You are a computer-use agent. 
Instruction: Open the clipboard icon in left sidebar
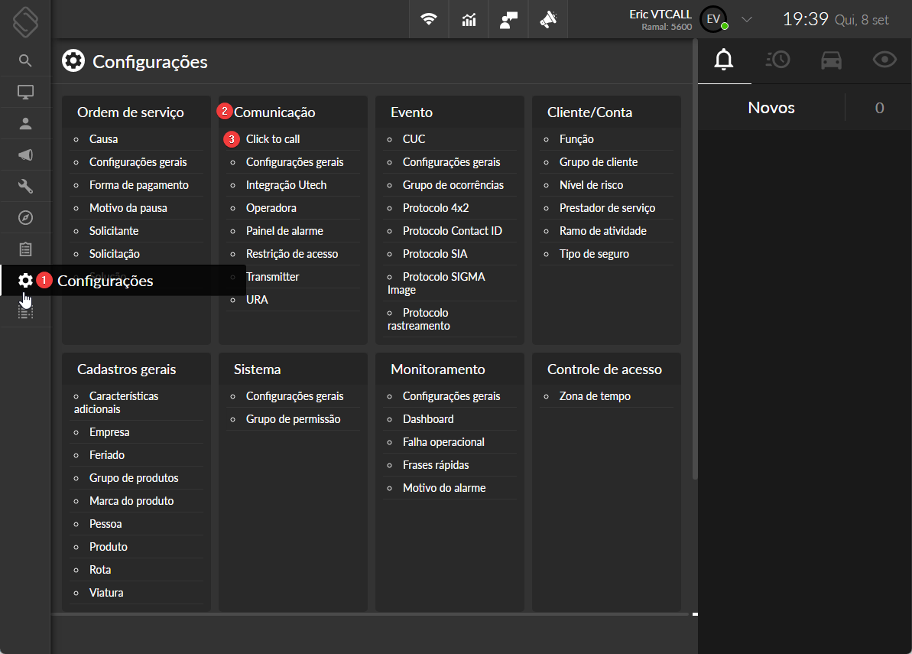pos(25,249)
